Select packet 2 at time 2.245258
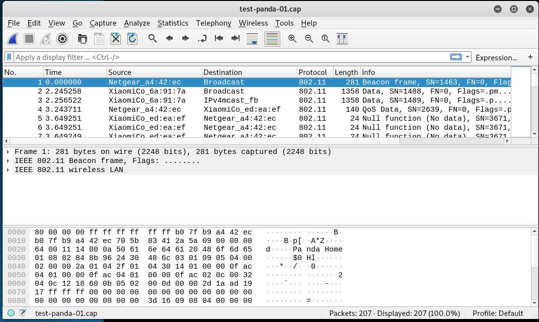 click(257, 92)
